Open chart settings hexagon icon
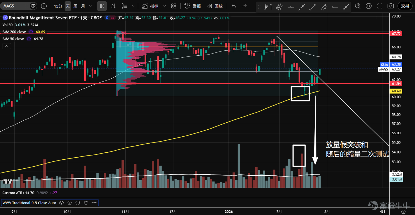 (369, 6)
